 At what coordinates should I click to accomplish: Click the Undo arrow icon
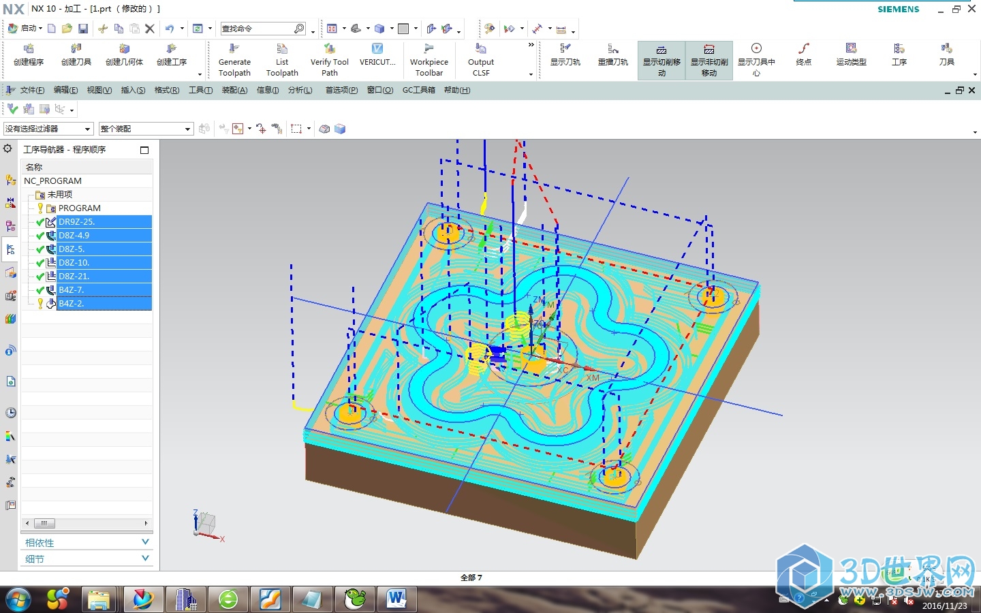click(x=170, y=29)
